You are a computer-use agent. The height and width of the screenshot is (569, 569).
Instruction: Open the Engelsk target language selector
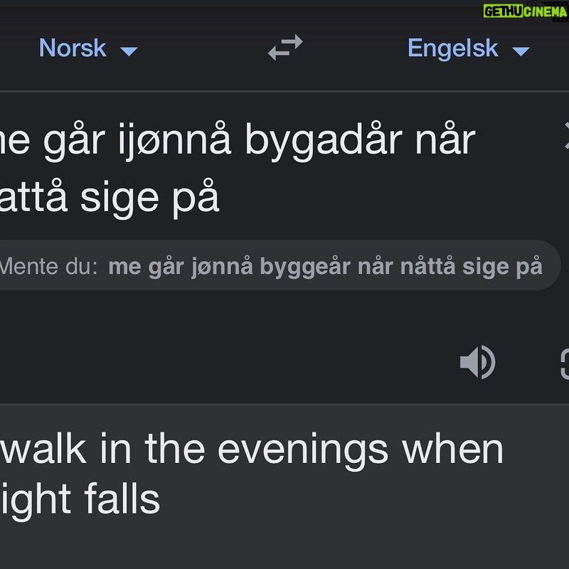pos(469,48)
